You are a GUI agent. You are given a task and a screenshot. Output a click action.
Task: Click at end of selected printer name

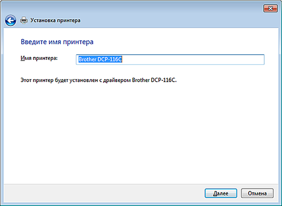click(122, 59)
